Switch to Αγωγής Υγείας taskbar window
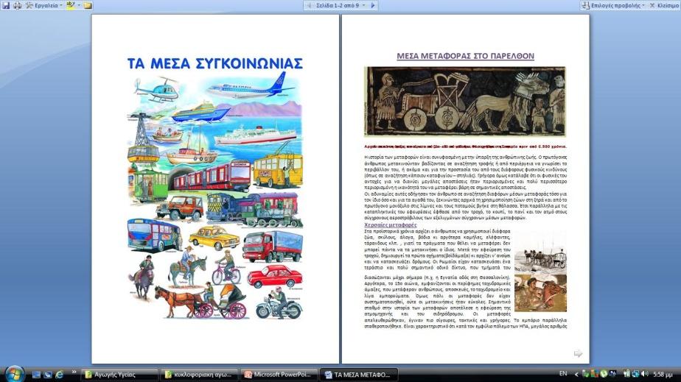Viewport: 681px width, 382px height. (120, 374)
